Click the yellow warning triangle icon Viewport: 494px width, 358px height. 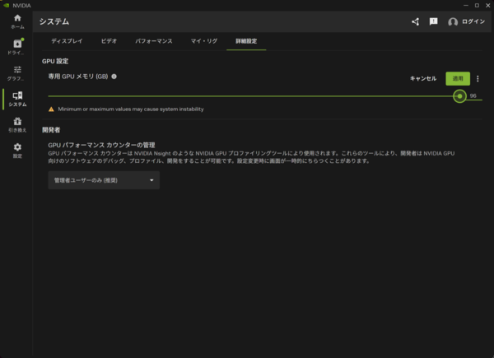[51, 109]
